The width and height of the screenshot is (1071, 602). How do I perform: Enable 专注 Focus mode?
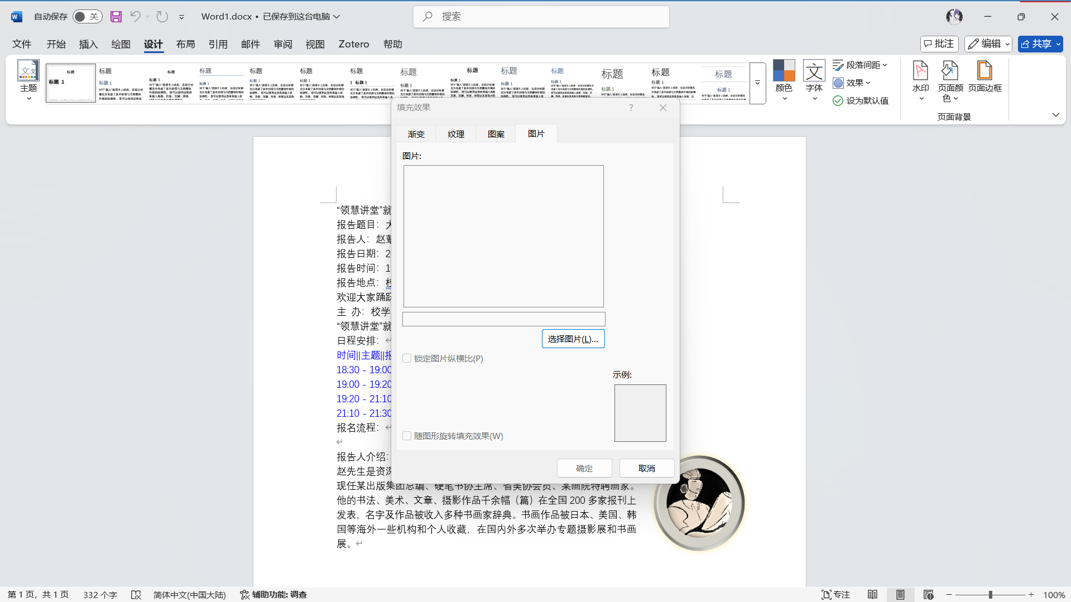pyautogui.click(x=835, y=595)
